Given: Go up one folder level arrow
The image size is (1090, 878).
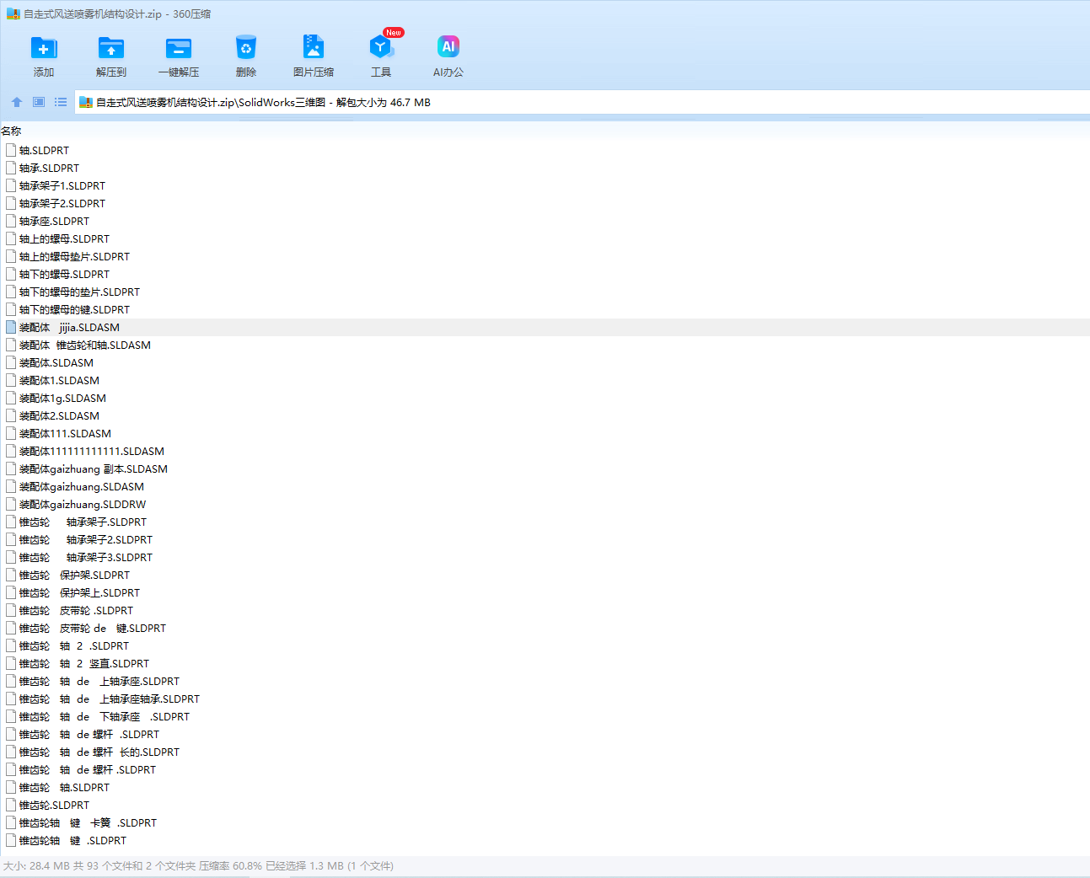Looking at the screenshot, I should 17,102.
